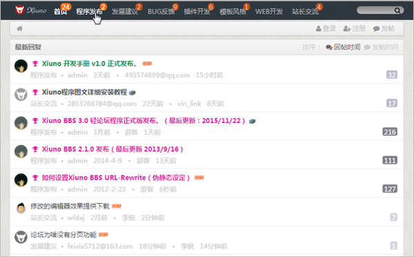Click avatar beside BBS 3.0 thread
This screenshot has height=257, width=414.
click(21, 123)
